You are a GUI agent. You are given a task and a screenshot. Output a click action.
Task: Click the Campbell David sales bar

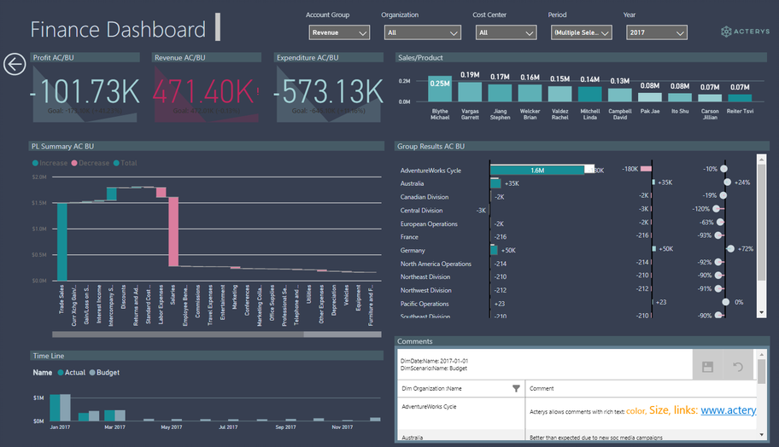[x=620, y=96]
